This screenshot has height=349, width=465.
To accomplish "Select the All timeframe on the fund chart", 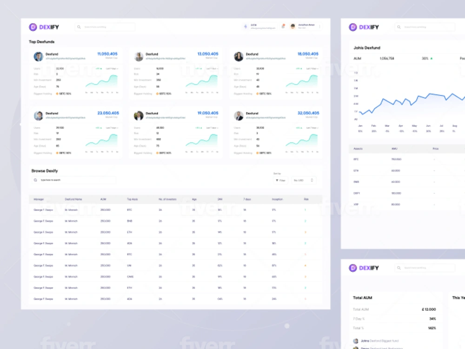I will [x=356, y=119].
